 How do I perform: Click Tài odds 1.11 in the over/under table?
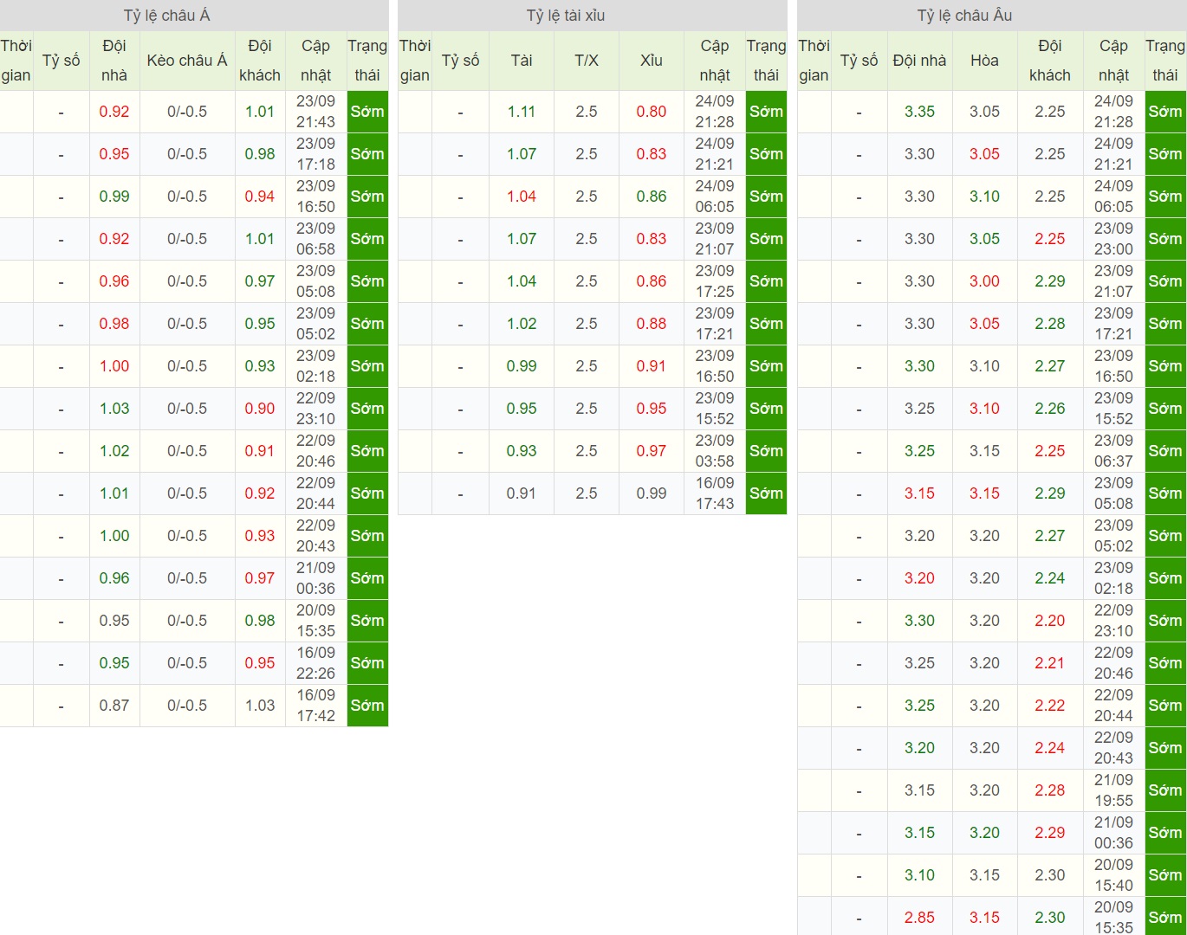(522, 112)
